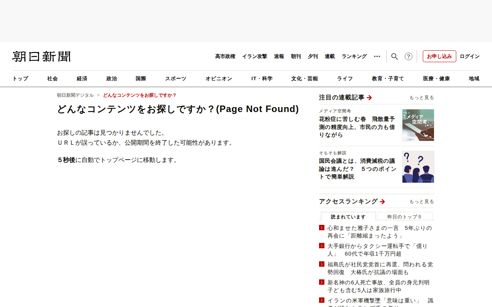Click もっと見る next to アクセスランキング

point(422,201)
